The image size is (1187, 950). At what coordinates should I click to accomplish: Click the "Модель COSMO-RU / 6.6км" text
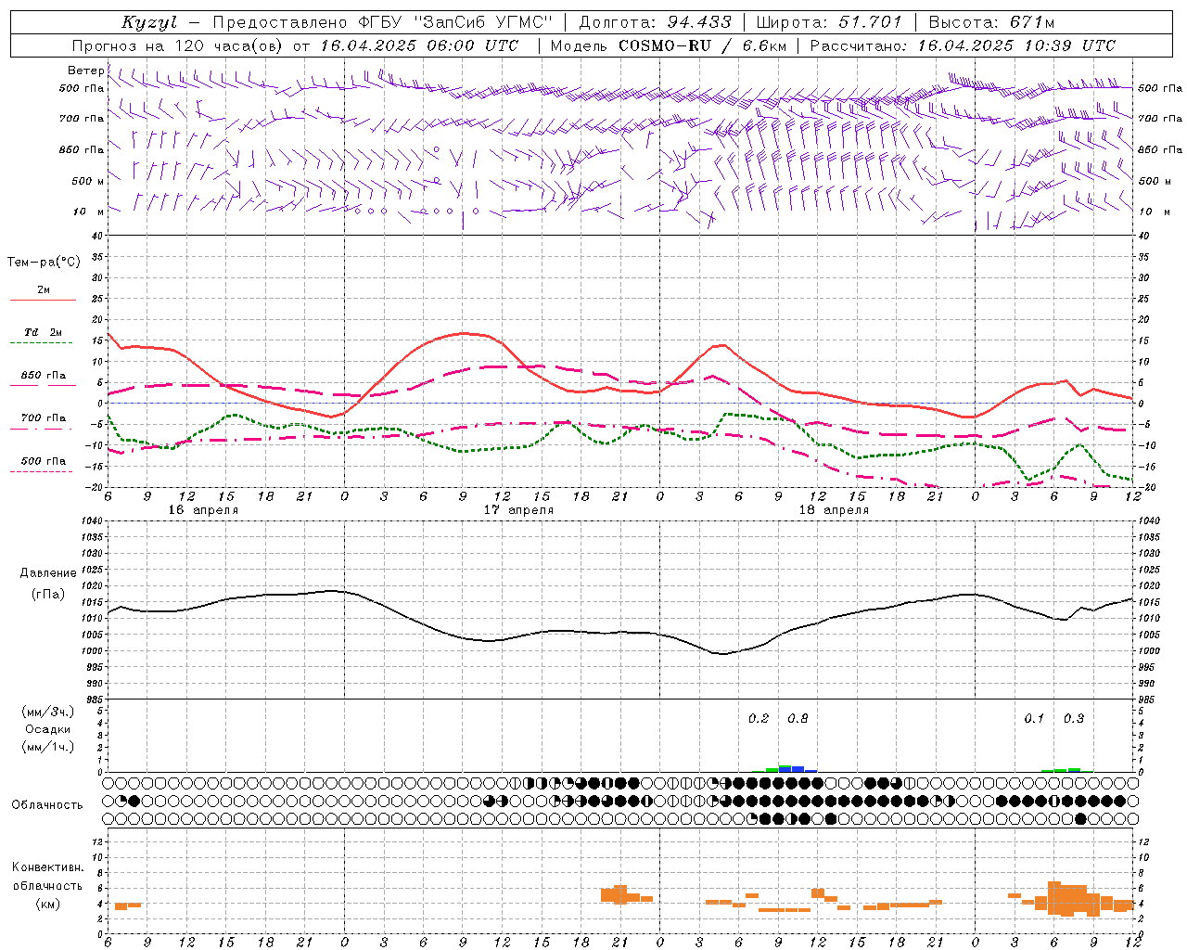pyautogui.click(x=667, y=45)
